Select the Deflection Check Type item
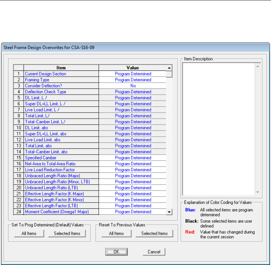The width and height of the screenshot is (271, 265). pos(61,92)
